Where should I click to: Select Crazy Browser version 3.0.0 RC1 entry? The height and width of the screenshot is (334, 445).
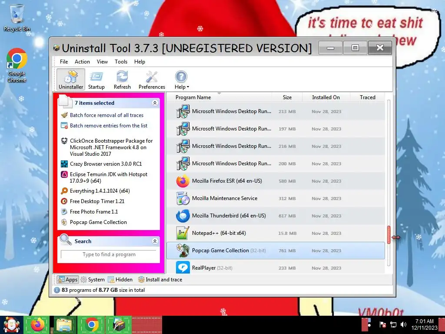(106, 164)
